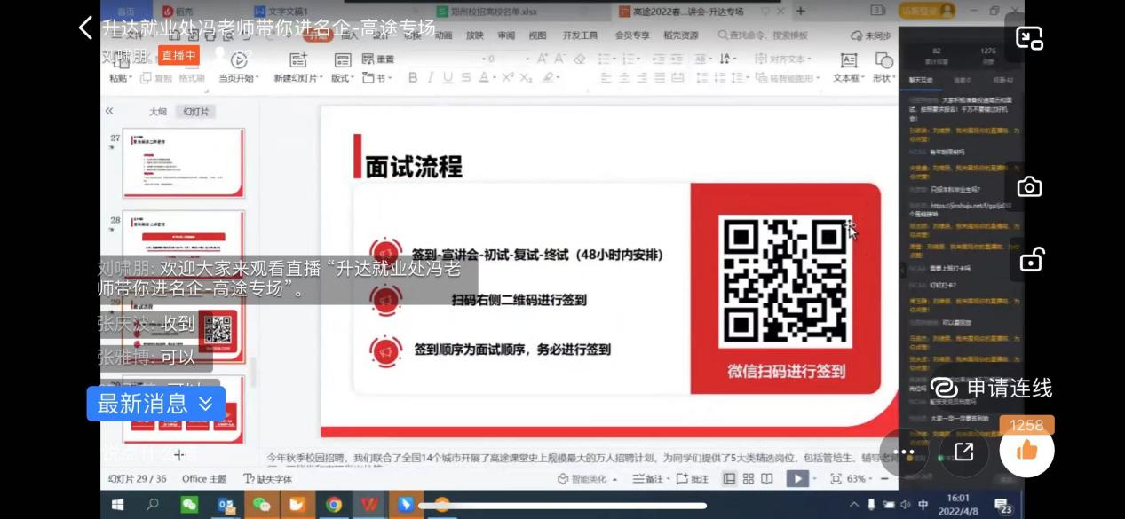This screenshot has width=1125, height=519.
Task: Open the 视图 ribbon menu tab
Action: [x=537, y=35]
